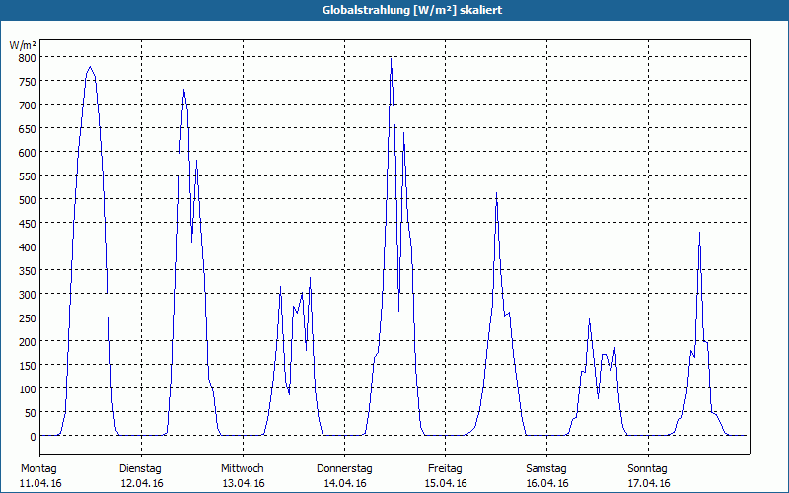This screenshot has width=789, height=493.
Task: Click the Mittwoch day label
Action: [x=242, y=469]
